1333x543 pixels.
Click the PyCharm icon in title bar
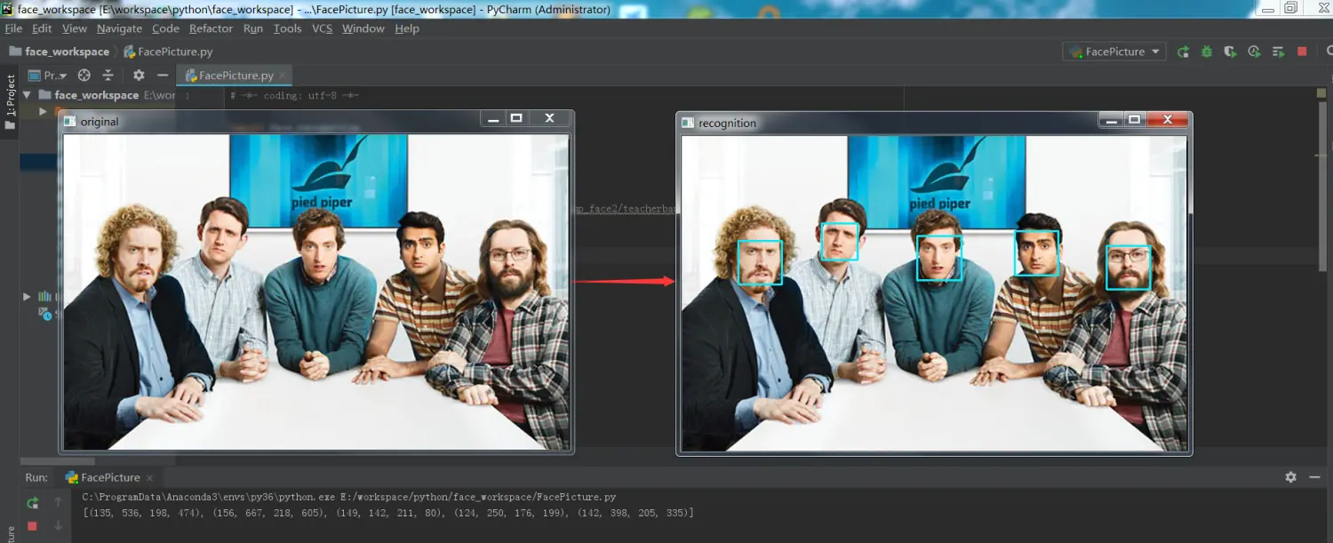[x=8, y=9]
